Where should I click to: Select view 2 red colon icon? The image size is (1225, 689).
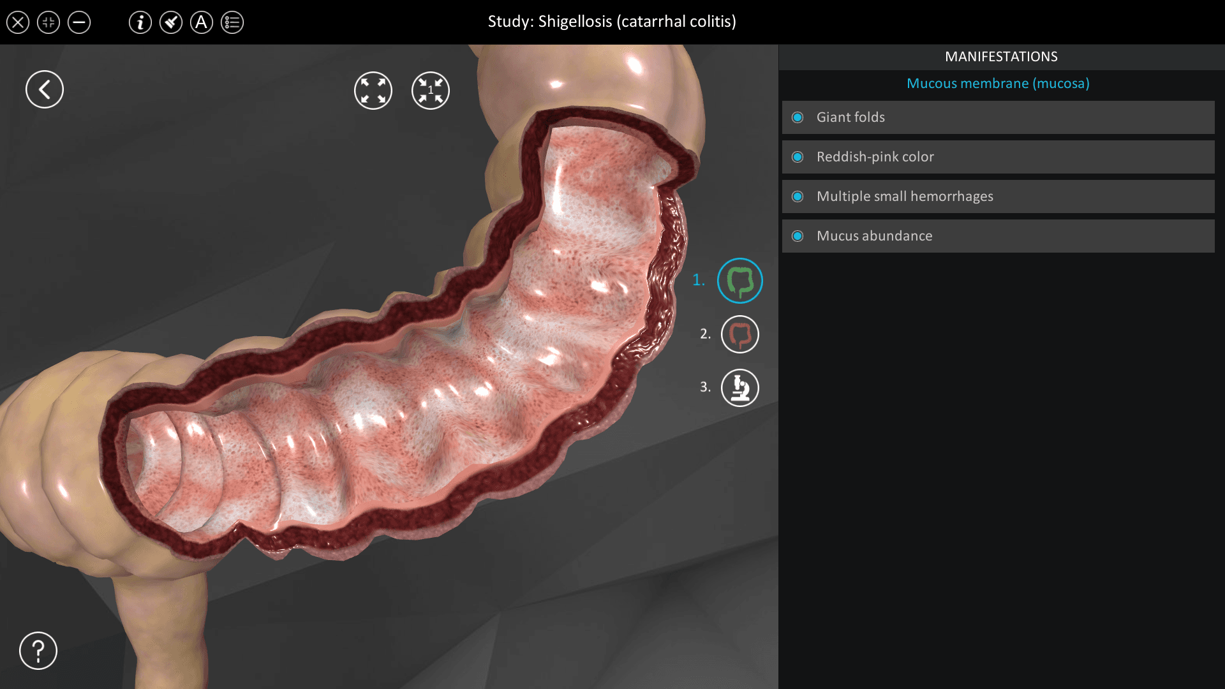740,334
